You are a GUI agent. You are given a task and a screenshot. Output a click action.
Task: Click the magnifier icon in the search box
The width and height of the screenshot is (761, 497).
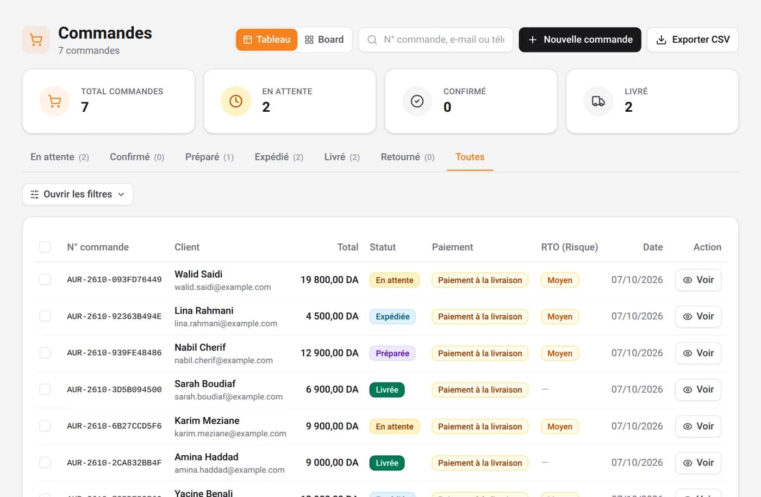tap(372, 40)
